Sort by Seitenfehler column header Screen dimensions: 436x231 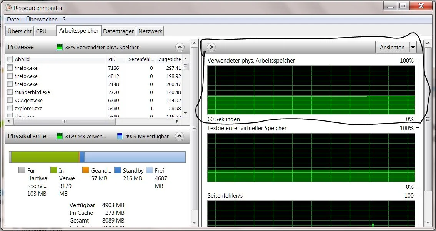[x=140, y=59]
